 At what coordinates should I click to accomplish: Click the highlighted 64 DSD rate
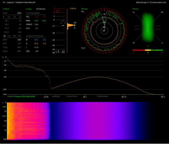[4, 36]
